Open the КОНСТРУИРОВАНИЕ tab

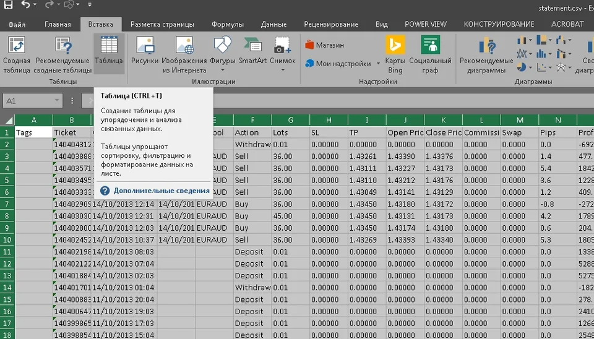click(499, 24)
